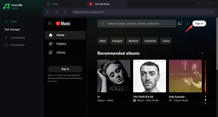The height and width of the screenshot is (117, 218).
Task: Select the Energize mood chip
Action: [x=117, y=41]
